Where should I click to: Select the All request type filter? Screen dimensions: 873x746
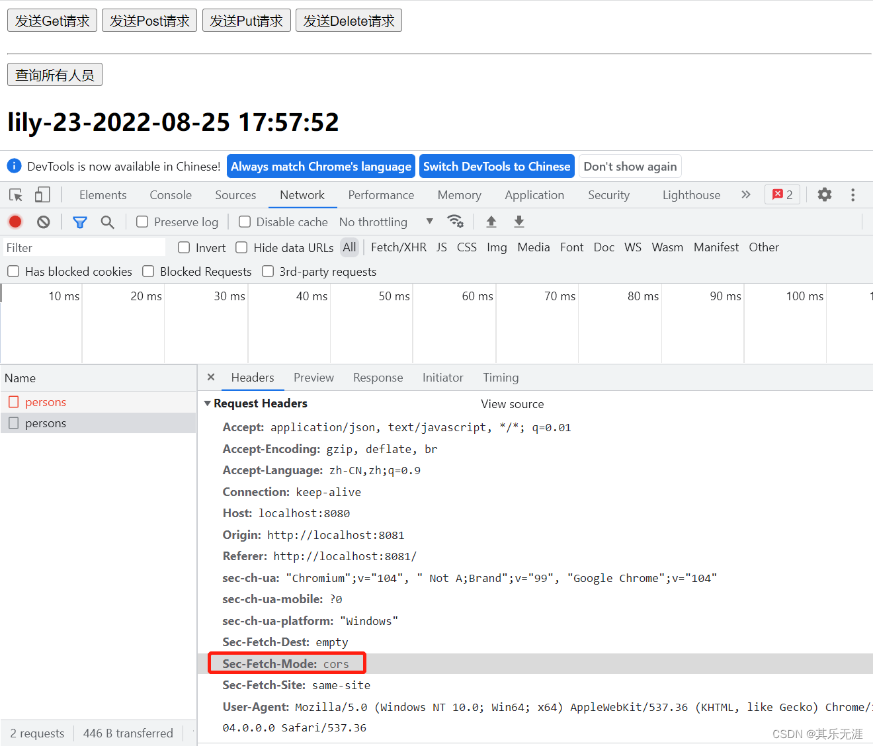coord(349,247)
